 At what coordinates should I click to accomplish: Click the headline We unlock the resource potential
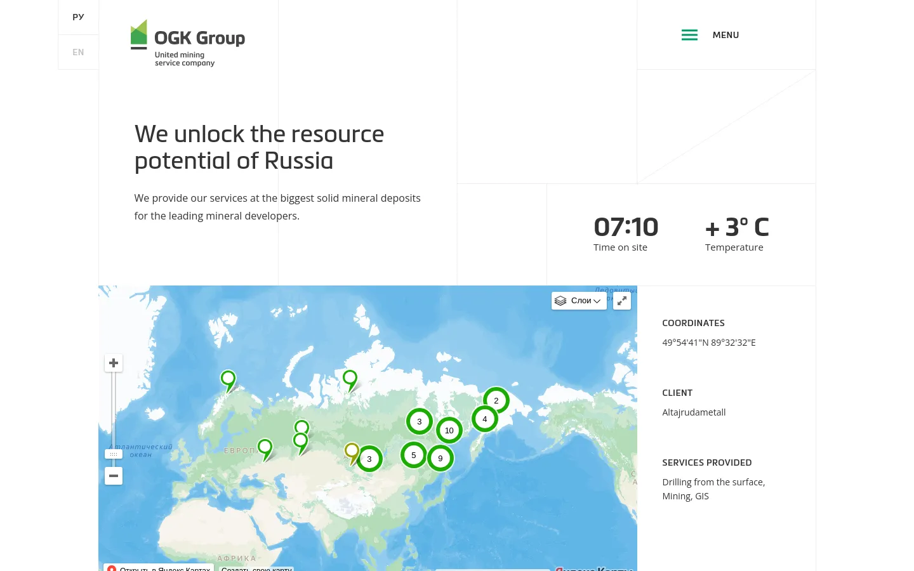(x=259, y=147)
